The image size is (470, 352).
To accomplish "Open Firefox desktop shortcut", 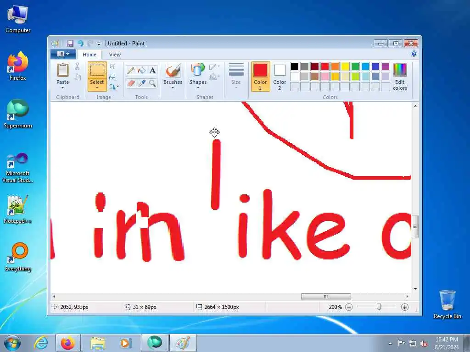I will pos(18,66).
